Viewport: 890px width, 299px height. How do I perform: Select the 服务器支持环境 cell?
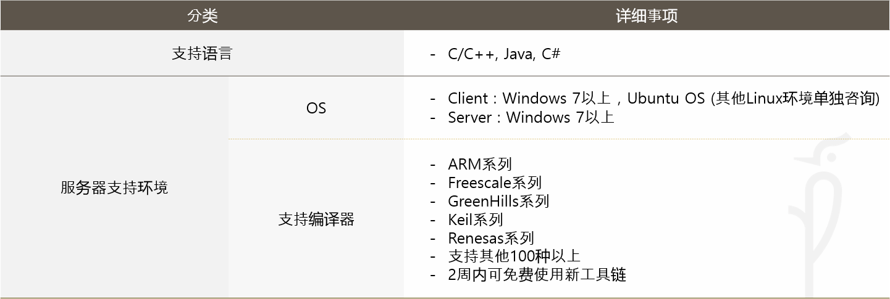(x=114, y=188)
